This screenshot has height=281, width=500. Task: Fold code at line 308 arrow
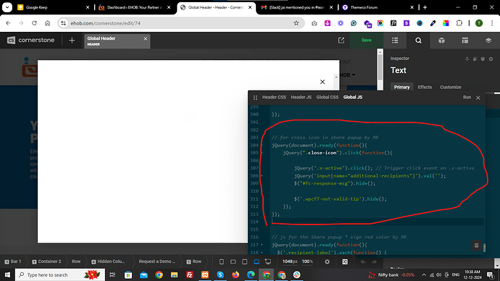(x=262, y=176)
